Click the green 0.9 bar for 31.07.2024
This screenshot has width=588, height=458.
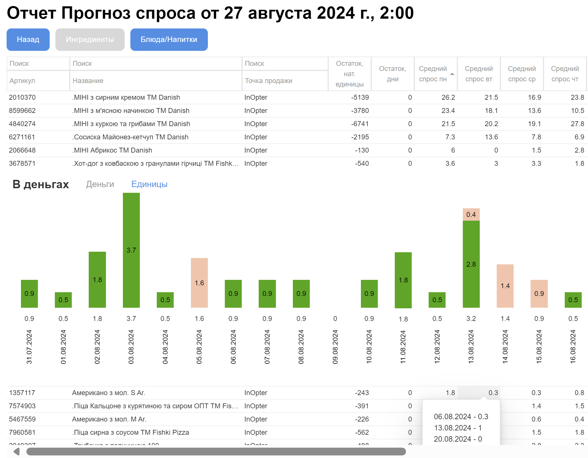[29, 294]
